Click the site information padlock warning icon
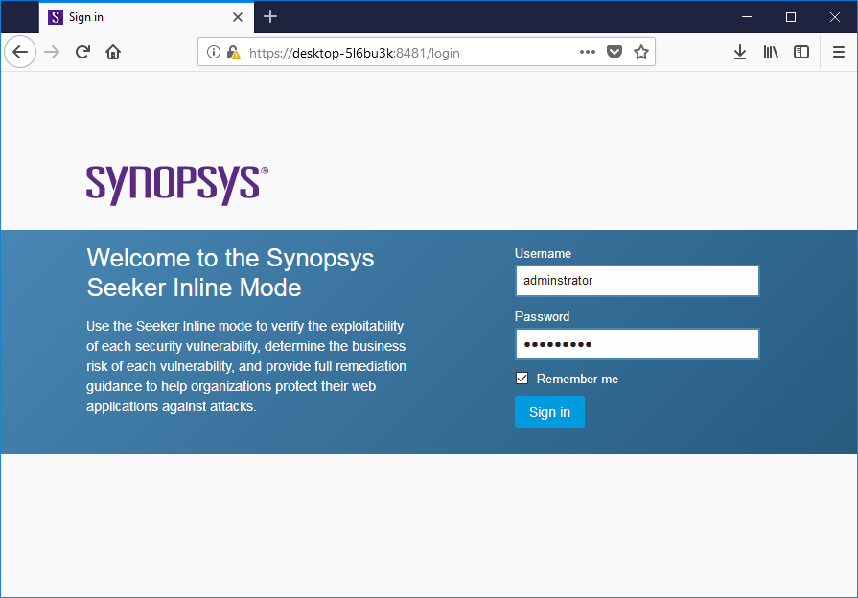858x598 pixels. pyautogui.click(x=233, y=53)
